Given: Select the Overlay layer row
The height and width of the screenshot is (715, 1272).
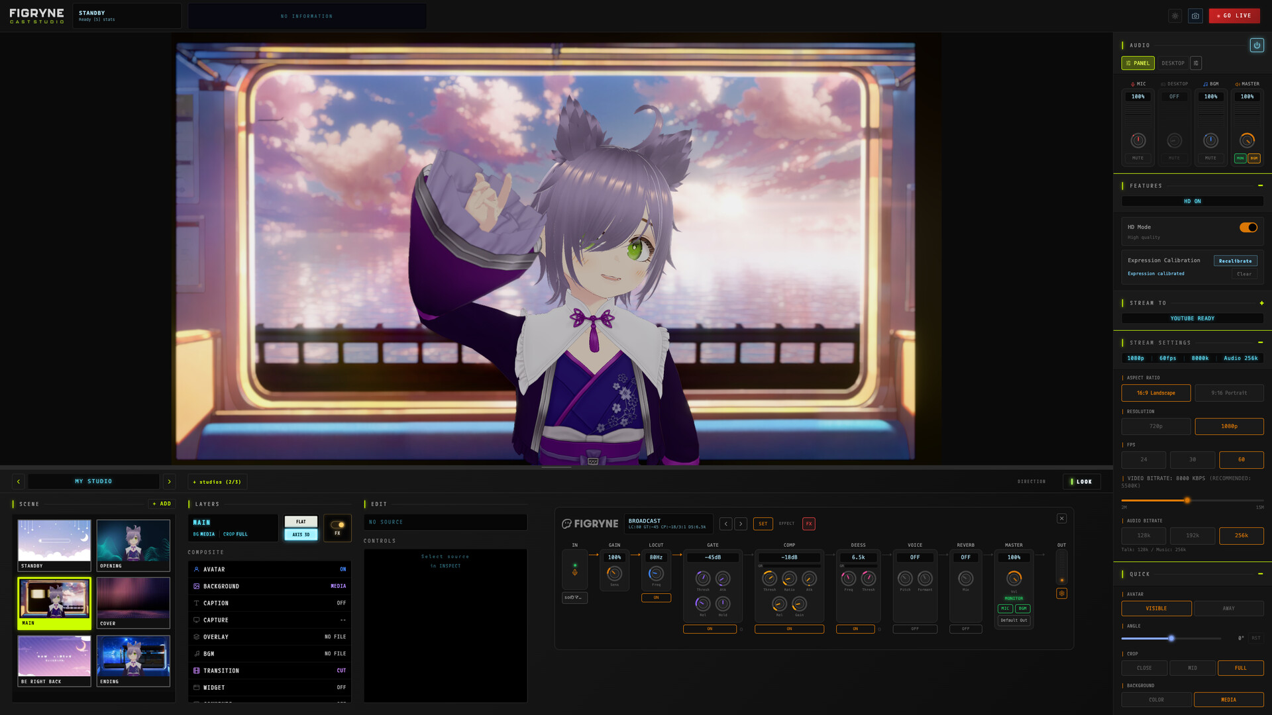Looking at the screenshot, I should pyautogui.click(x=270, y=637).
